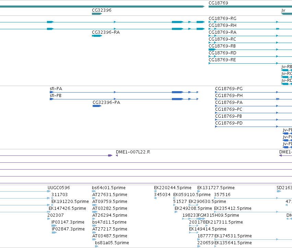Select EST EK174531.5prime

[233, 236]
